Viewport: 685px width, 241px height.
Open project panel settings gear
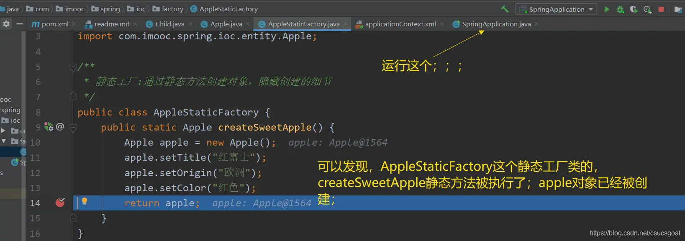(6, 24)
